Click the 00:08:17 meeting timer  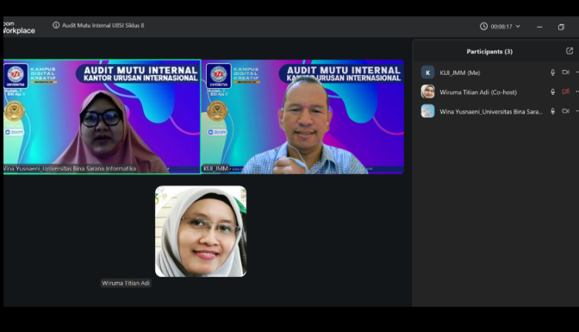(501, 26)
